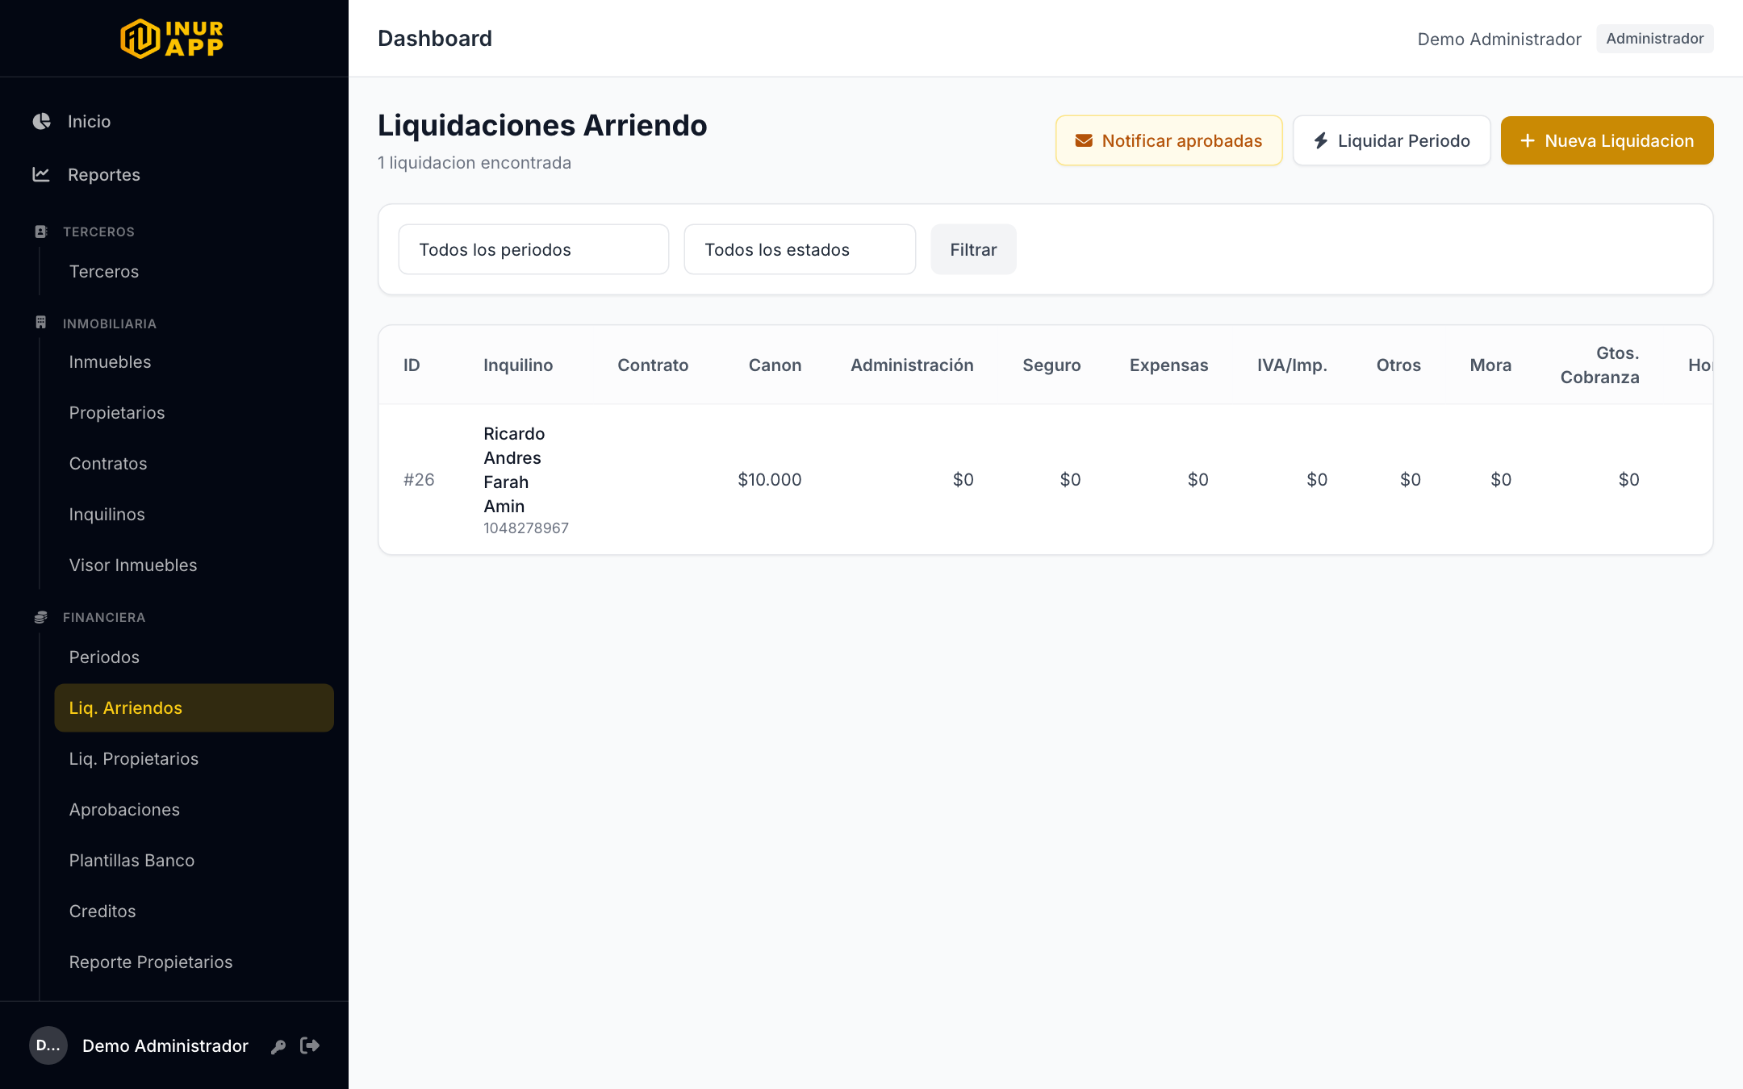Click the logout icon in sidebar footer
The image size is (1743, 1089).
(310, 1045)
